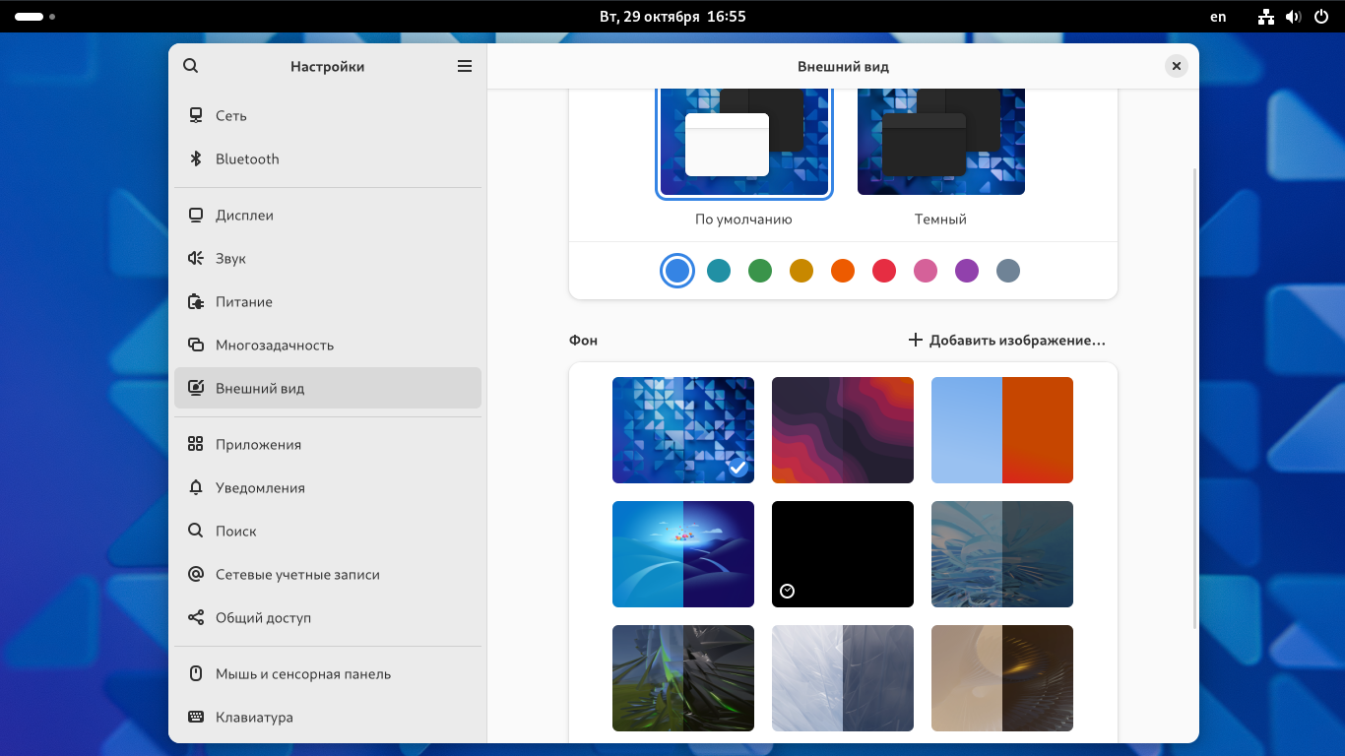Image resolution: width=1345 pixels, height=756 pixels.
Task: Open Online Accounts (Сетевые учетные записи)
Action: pyautogui.click(x=297, y=574)
